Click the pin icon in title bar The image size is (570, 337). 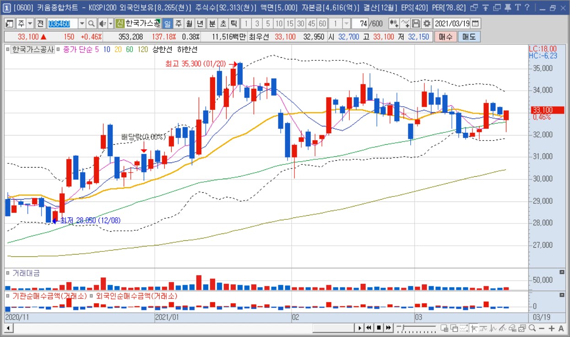507,8
